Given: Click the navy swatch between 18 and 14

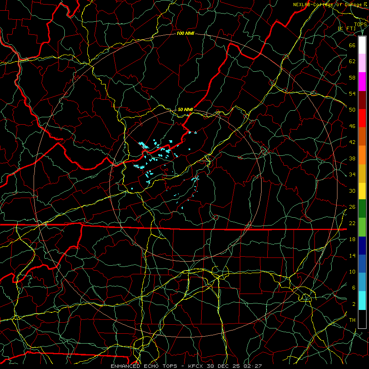Looking at the screenshot, I should coord(362,246).
